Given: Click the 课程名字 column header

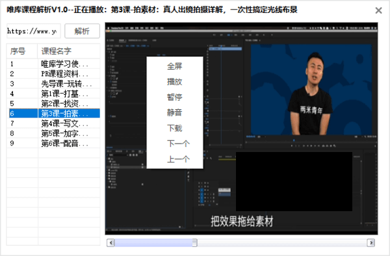Looking at the screenshot, I should pyautogui.click(x=69, y=51).
